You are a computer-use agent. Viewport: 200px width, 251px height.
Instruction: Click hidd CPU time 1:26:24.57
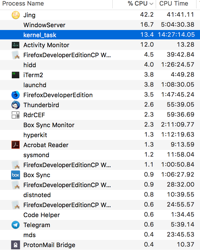point(178,65)
